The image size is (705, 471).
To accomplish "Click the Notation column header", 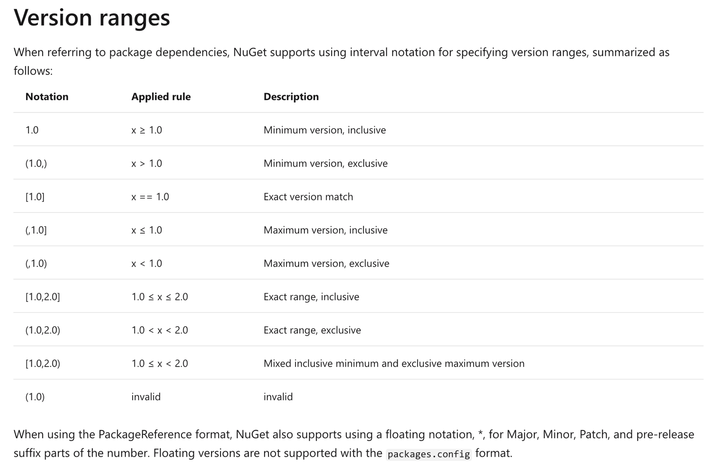I will [x=47, y=96].
